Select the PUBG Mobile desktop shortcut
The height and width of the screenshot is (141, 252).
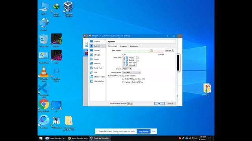(56, 122)
